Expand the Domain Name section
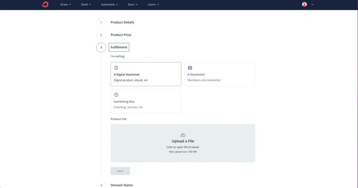Viewport: 358px width, 188px height. [x=121, y=185]
